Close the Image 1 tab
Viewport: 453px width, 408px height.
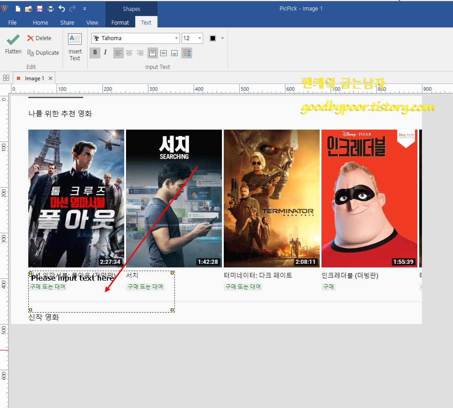tap(50, 78)
